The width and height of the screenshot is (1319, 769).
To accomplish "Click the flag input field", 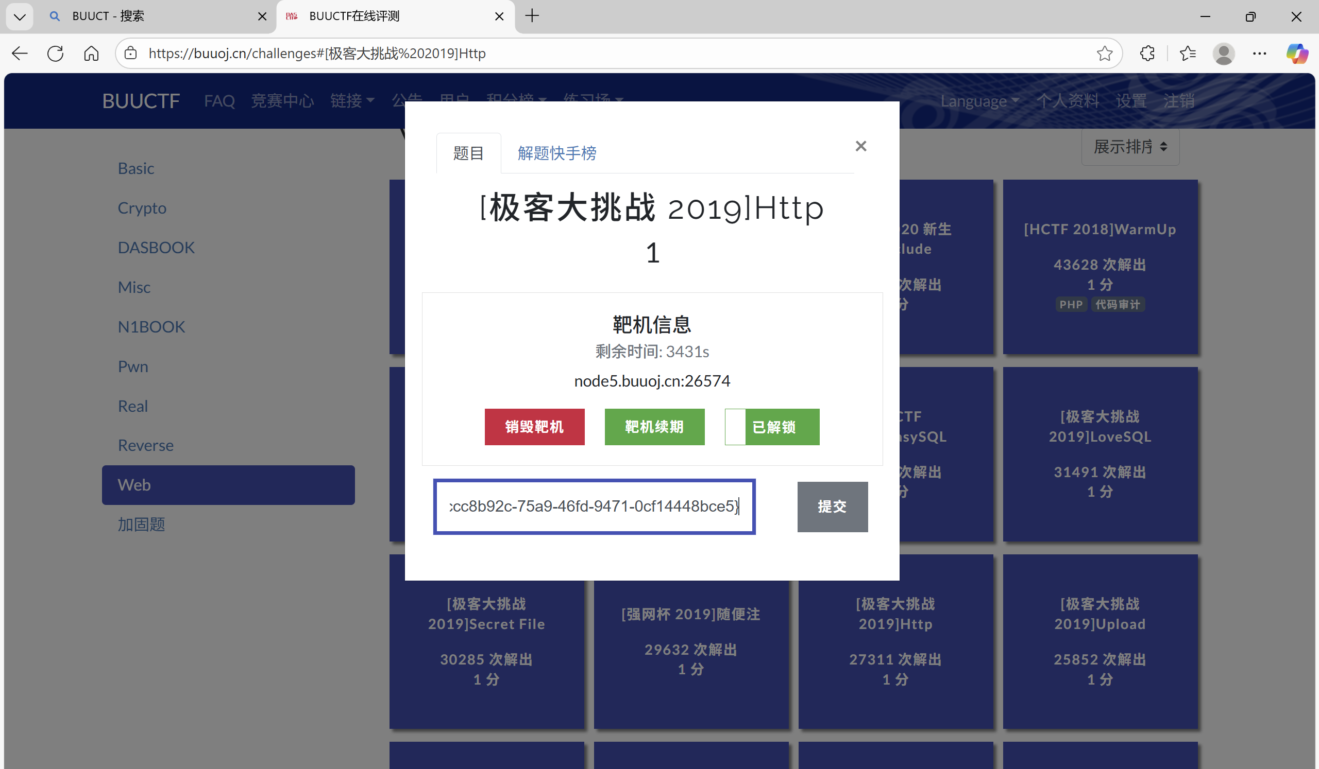I will point(594,506).
